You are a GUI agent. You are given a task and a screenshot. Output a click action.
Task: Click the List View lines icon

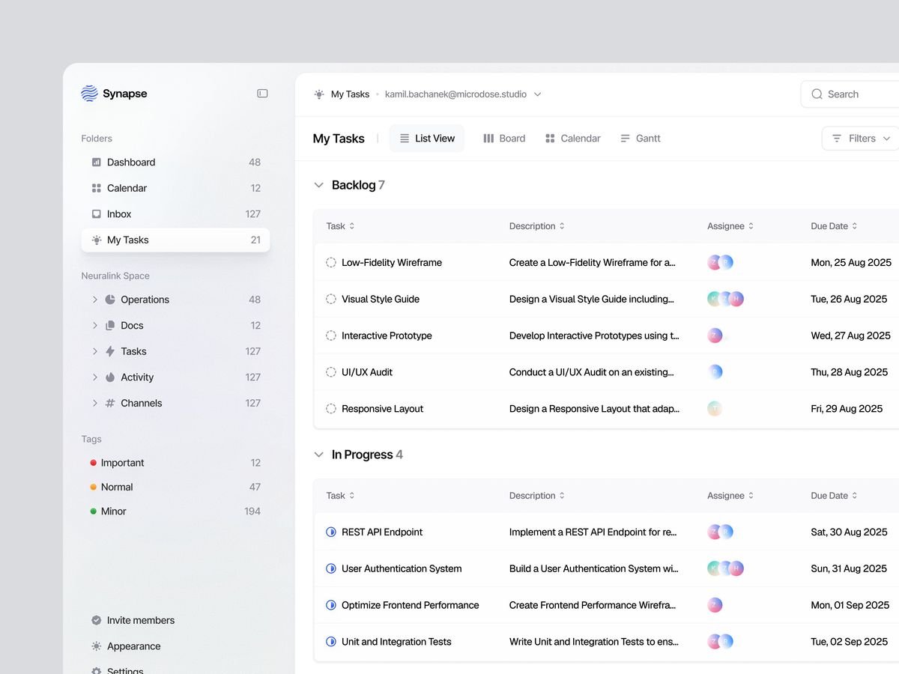[405, 139]
